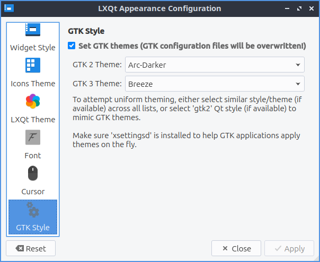Image resolution: width=320 pixels, height=262 pixels.
Task: Open the Font settings icon
Action: click(x=33, y=138)
